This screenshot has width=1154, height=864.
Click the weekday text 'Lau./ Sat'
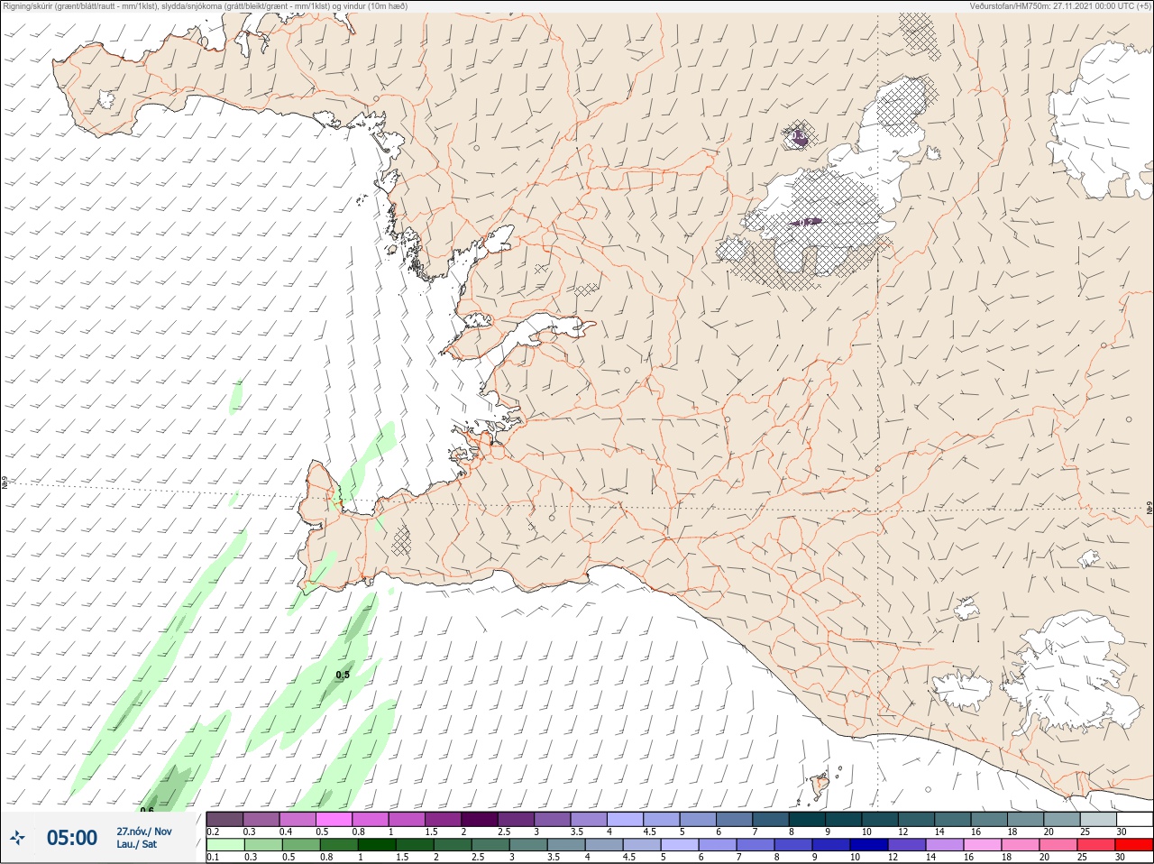pos(136,844)
